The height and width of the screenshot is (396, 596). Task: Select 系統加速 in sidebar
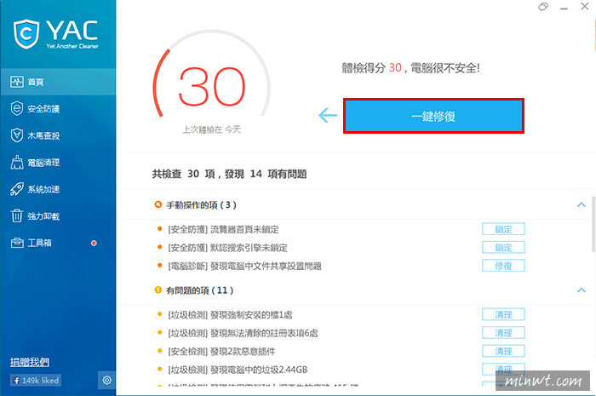(58, 189)
